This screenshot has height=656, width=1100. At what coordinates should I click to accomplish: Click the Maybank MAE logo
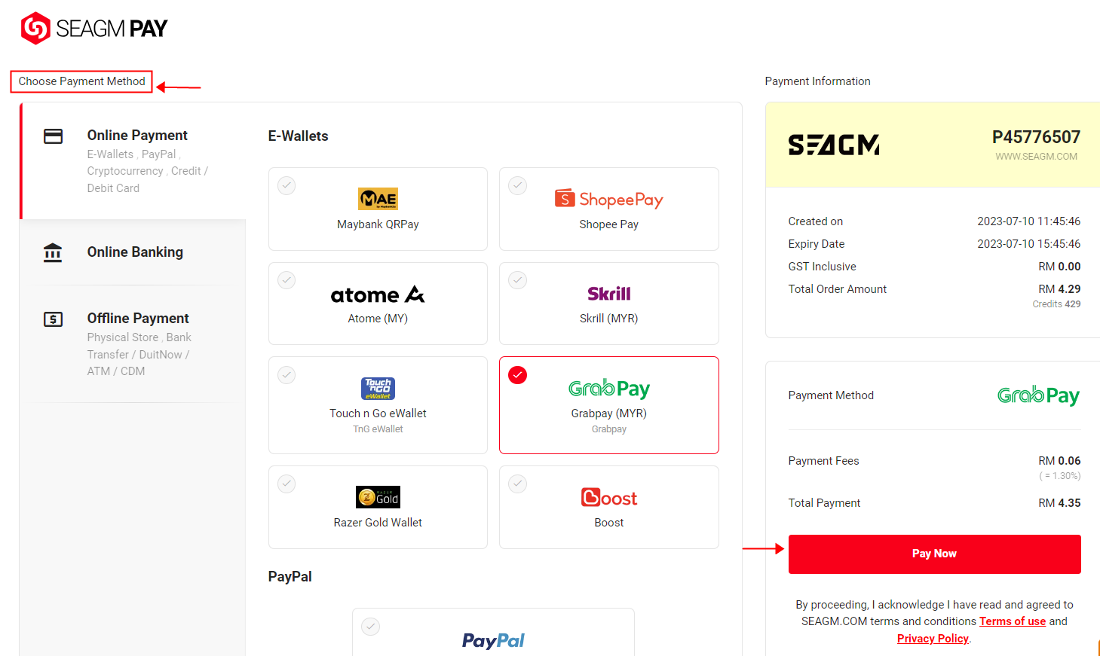coord(378,199)
